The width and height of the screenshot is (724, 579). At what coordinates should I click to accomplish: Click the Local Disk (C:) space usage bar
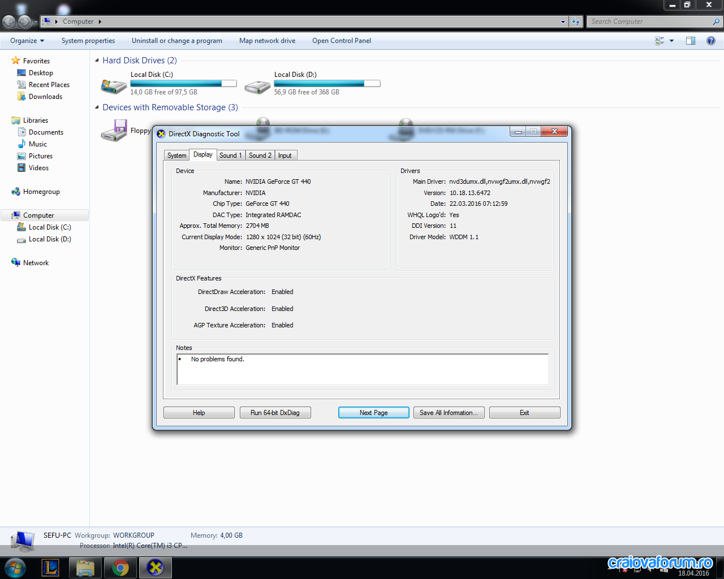[183, 84]
